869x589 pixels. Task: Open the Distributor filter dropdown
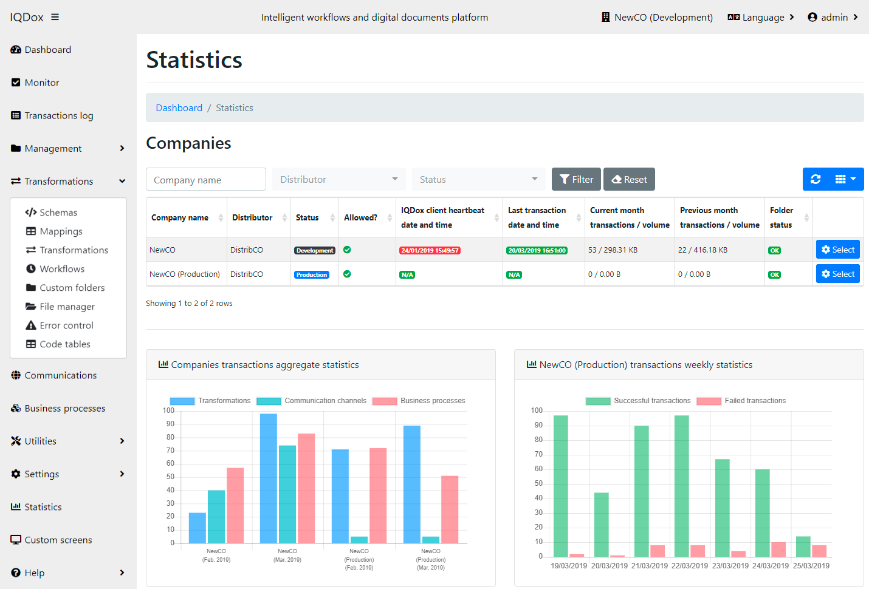point(338,179)
